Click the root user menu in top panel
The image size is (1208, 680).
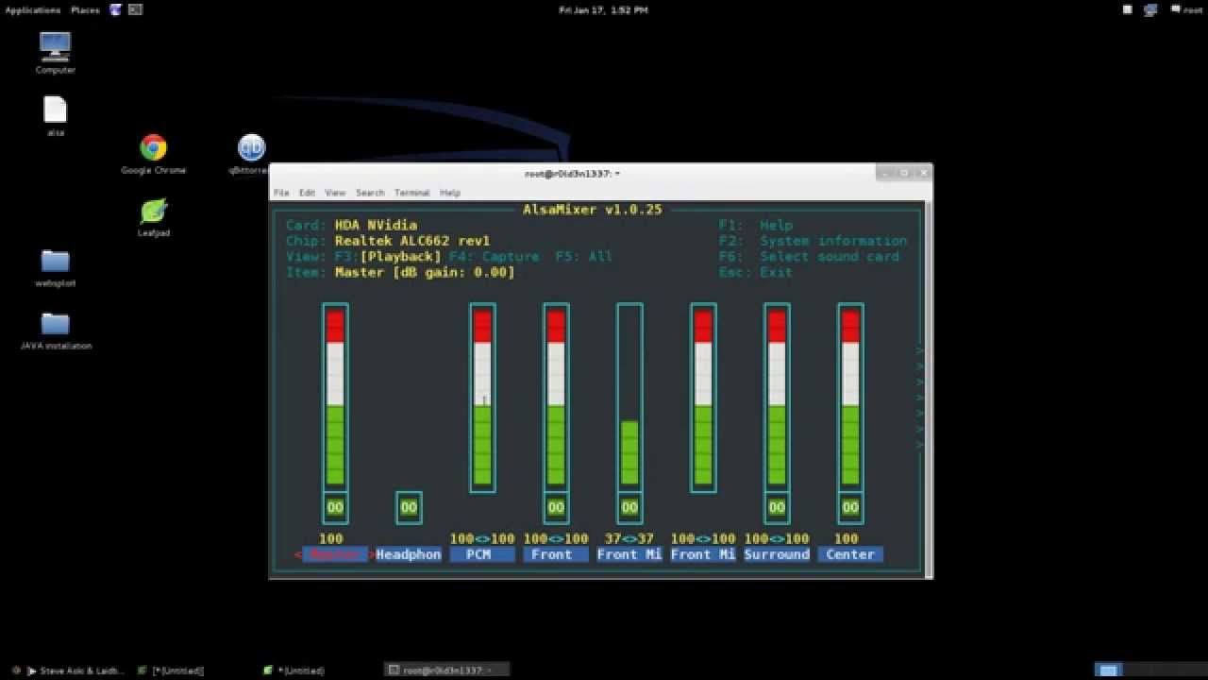click(x=1187, y=9)
